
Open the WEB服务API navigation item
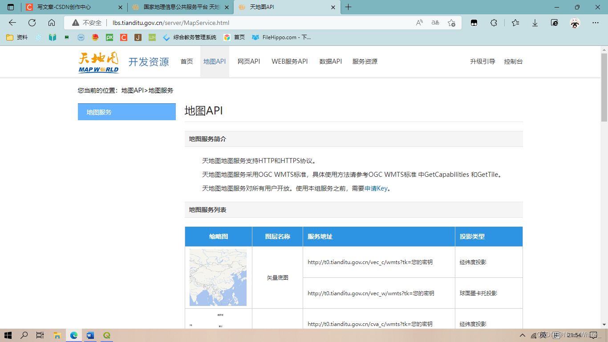290,61
